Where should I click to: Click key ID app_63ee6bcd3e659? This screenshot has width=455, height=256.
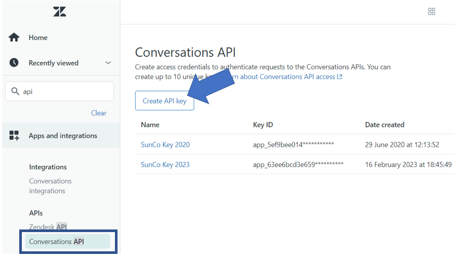pyautogui.click(x=298, y=164)
